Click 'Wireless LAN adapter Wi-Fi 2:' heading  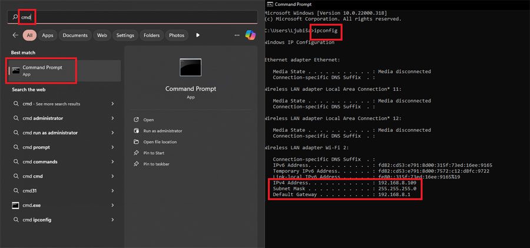pos(307,148)
